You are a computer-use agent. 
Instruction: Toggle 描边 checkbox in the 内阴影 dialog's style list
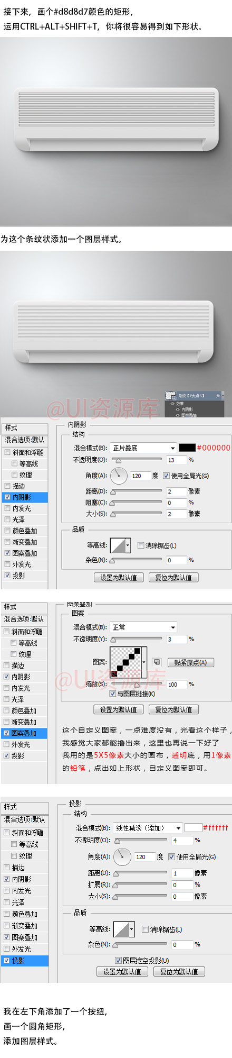pyautogui.click(x=7, y=486)
